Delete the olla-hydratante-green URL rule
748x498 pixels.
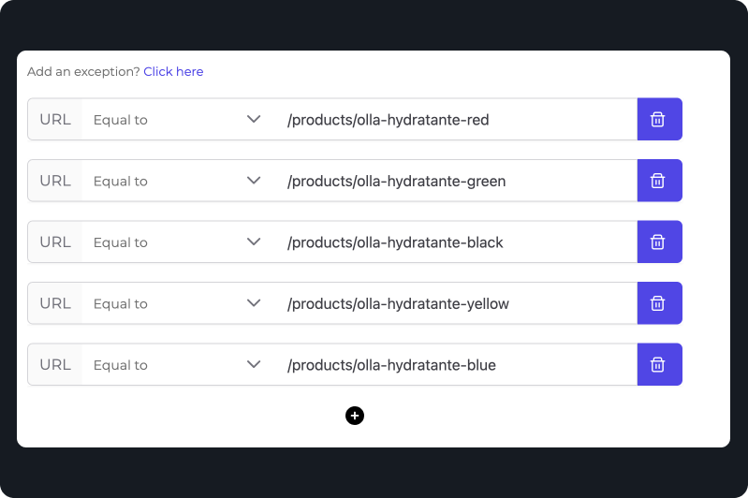[x=659, y=181]
